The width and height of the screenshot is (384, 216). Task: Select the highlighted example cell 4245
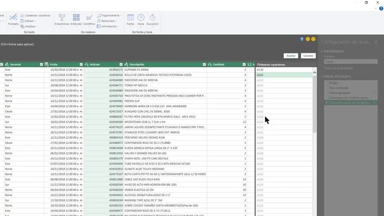(x=284, y=75)
